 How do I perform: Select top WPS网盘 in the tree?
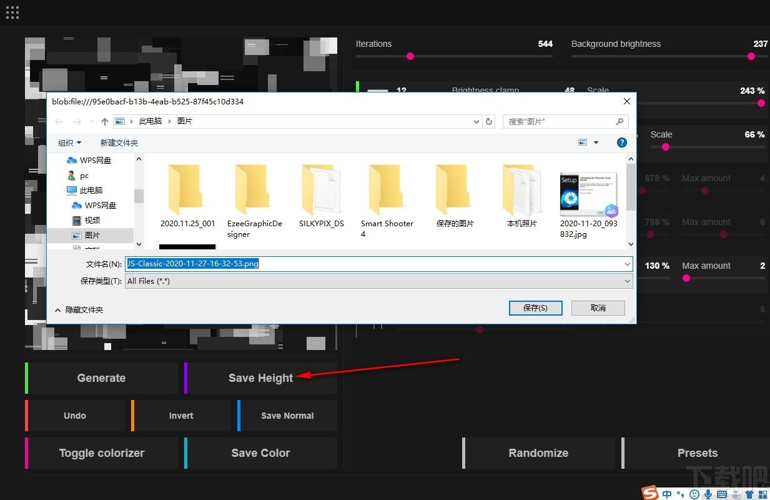(x=89, y=161)
